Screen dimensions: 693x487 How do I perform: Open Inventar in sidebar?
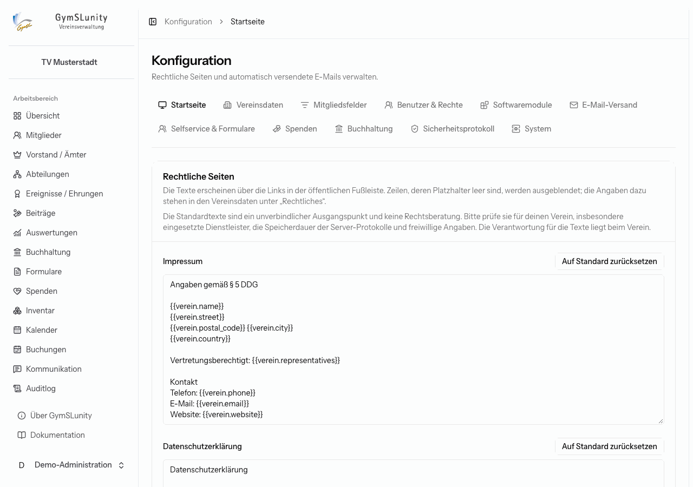[x=71, y=311]
